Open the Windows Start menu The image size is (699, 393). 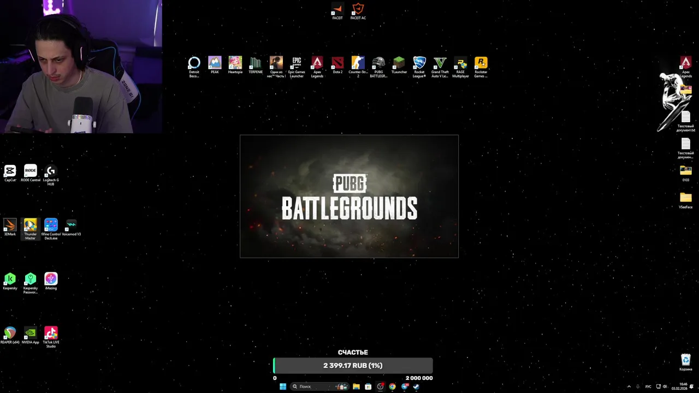point(283,386)
